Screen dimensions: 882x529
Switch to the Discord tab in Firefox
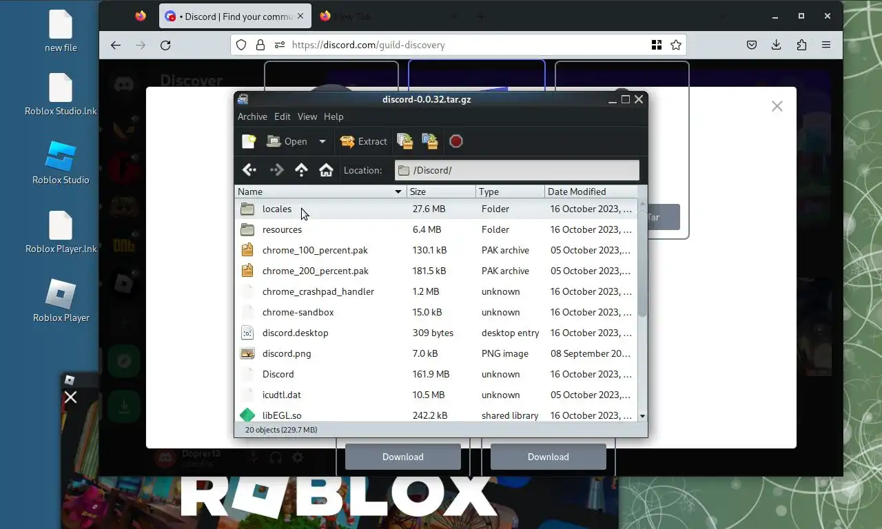pos(235,17)
